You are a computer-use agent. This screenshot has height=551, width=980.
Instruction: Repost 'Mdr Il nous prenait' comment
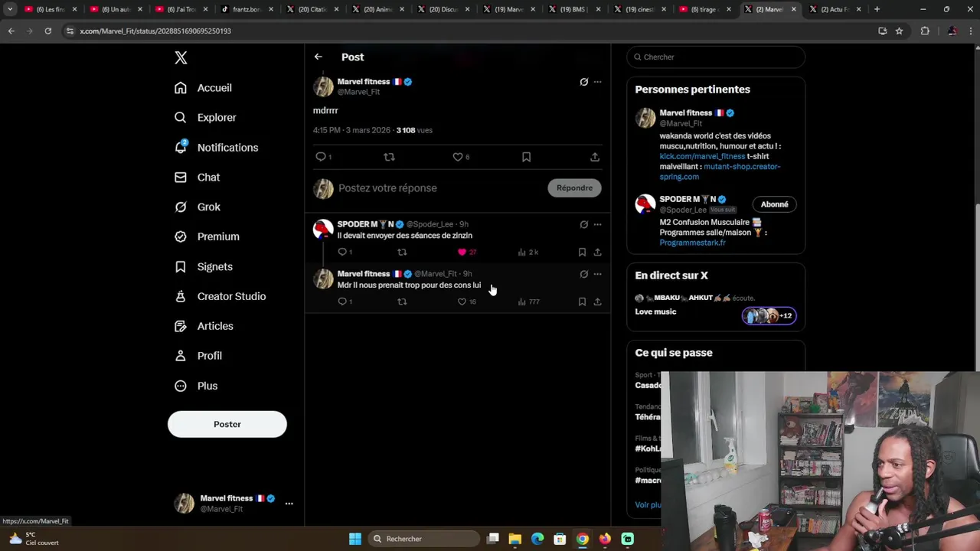click(x=402, y=302)
